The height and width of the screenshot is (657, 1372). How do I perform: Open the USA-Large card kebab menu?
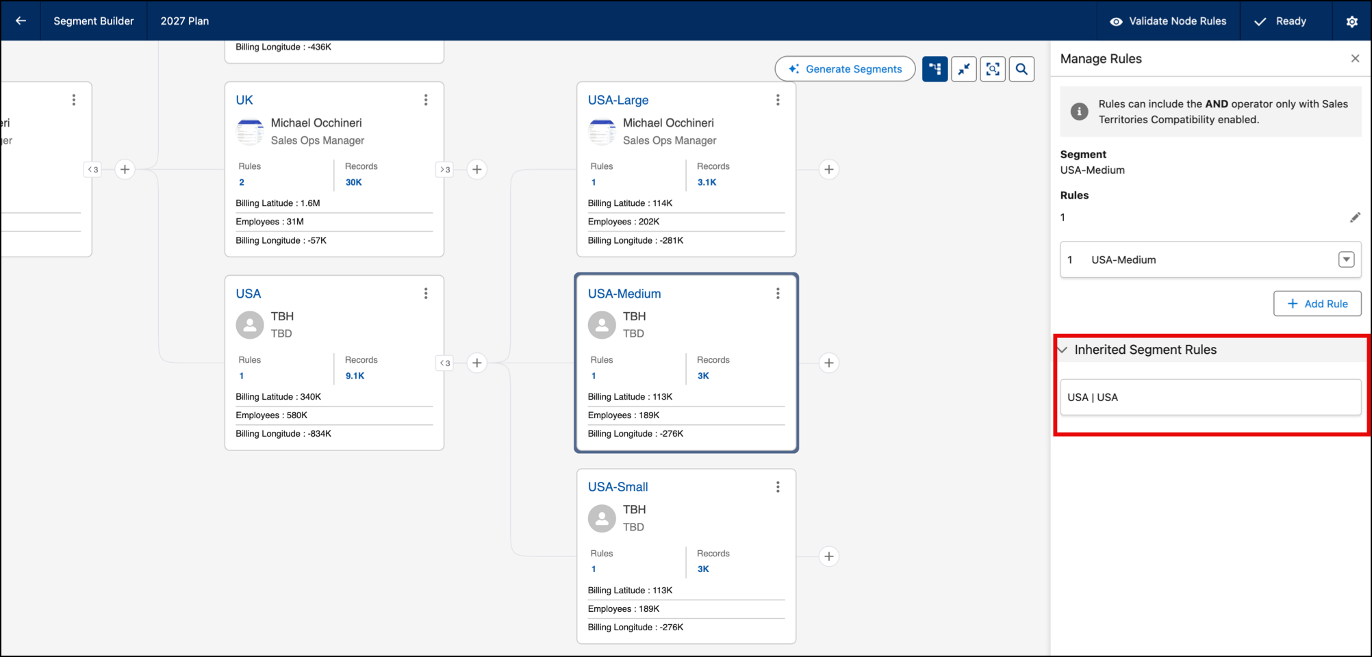[x=778, y=100]
